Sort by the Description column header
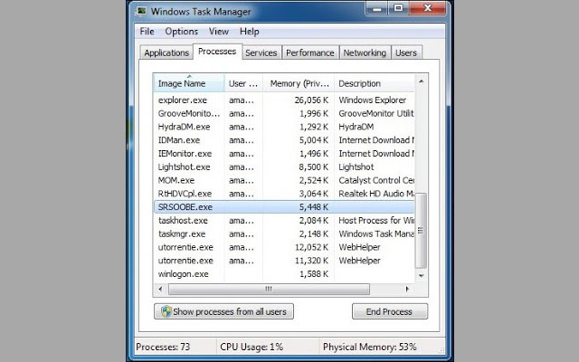Screen dimensions: 579x362 tap(372, 84)
